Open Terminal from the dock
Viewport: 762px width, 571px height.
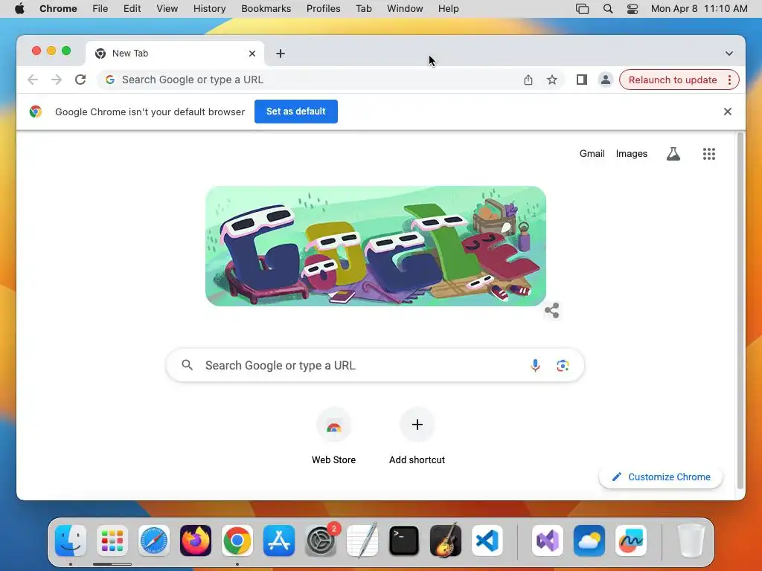pyautogui.click(x=404, y=541)
